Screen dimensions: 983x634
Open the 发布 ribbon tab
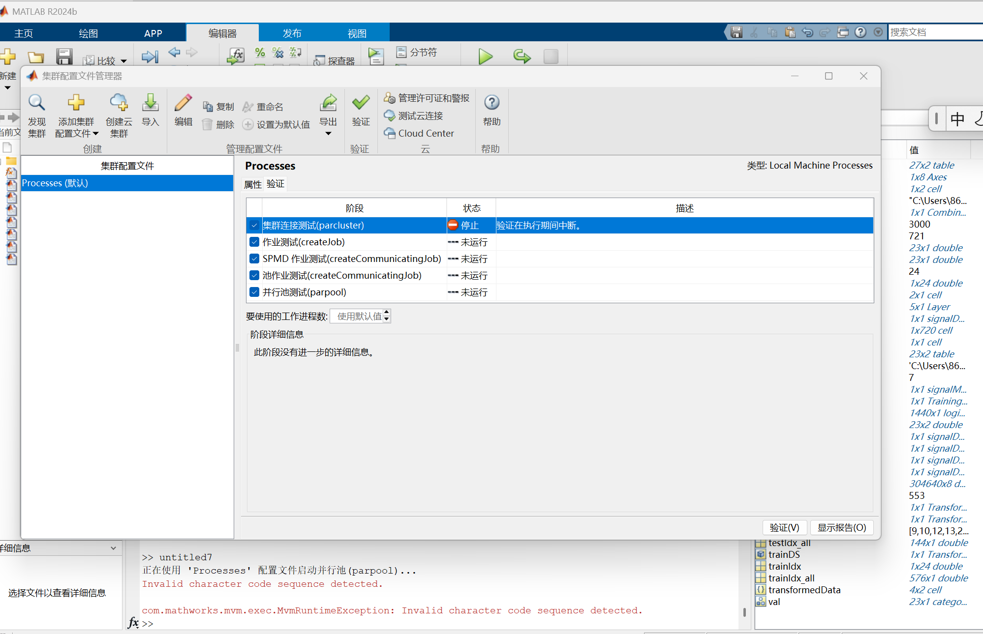pyautogui.click(x=292, y=33)
